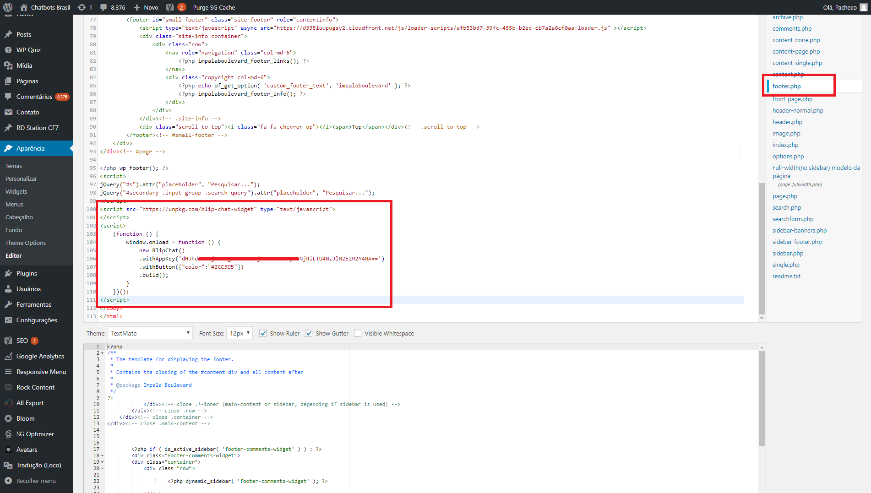Collapse the code block at line 18

[x=102, y=455]
